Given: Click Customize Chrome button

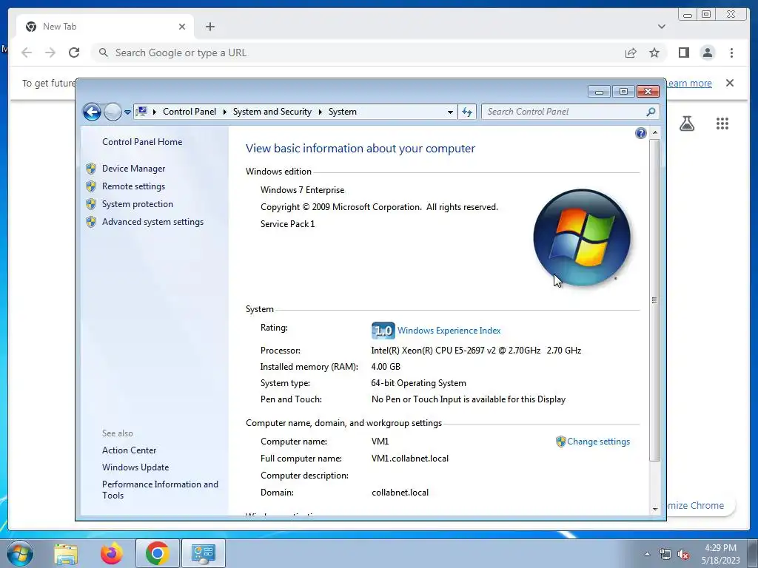Looking at the screenshot, I should click(701, 506).
